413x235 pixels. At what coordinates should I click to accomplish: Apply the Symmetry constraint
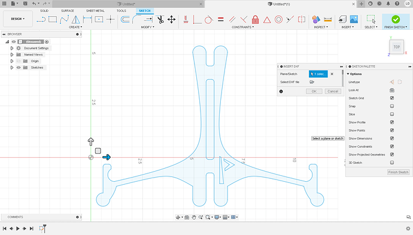[302, 20]
